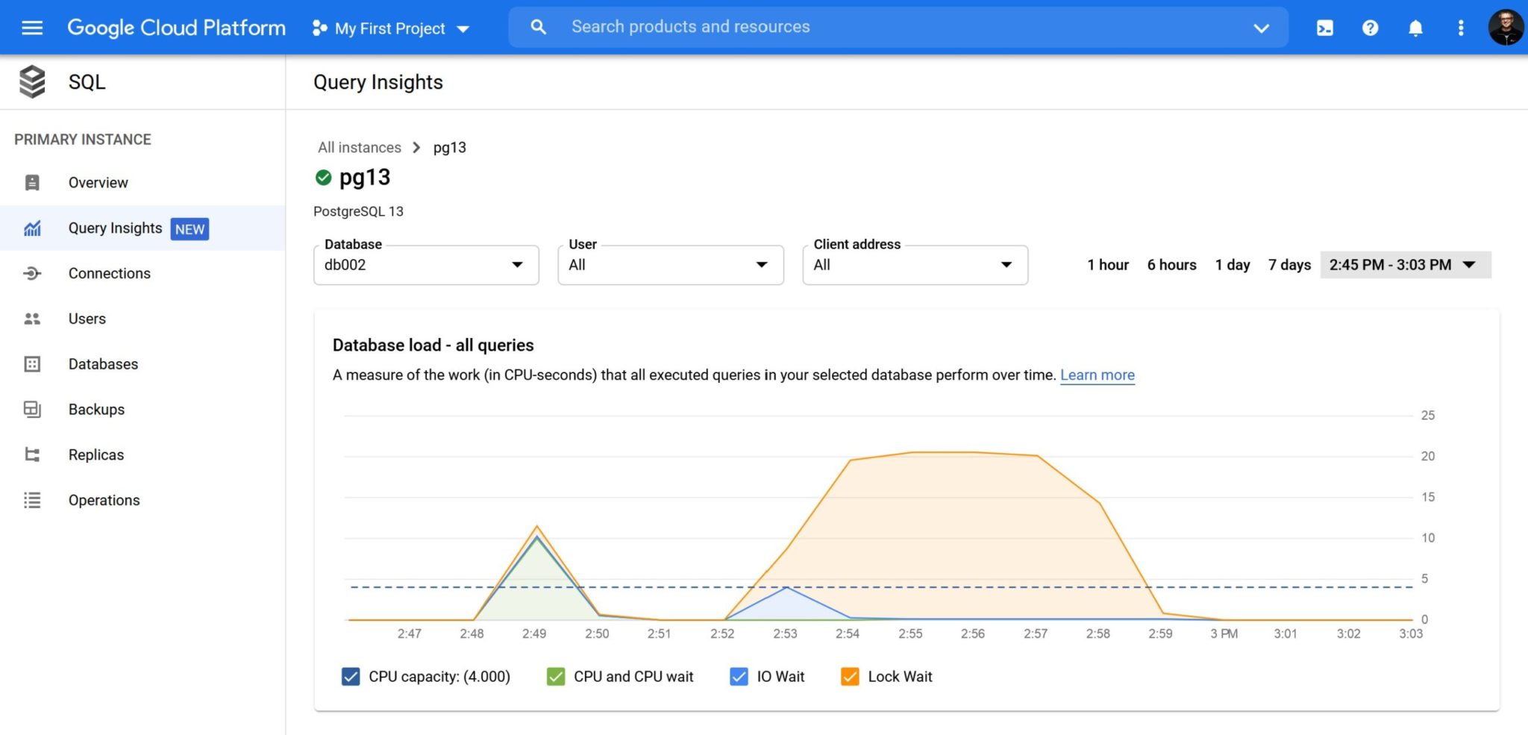This screenshot has height=735, width=1528.
Task: Toggle the CPU capacity checkbox
Action: coord(351,677)
